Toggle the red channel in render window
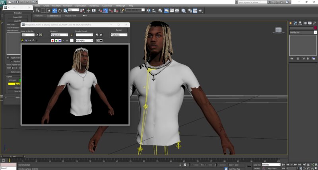 coord(52,40)
